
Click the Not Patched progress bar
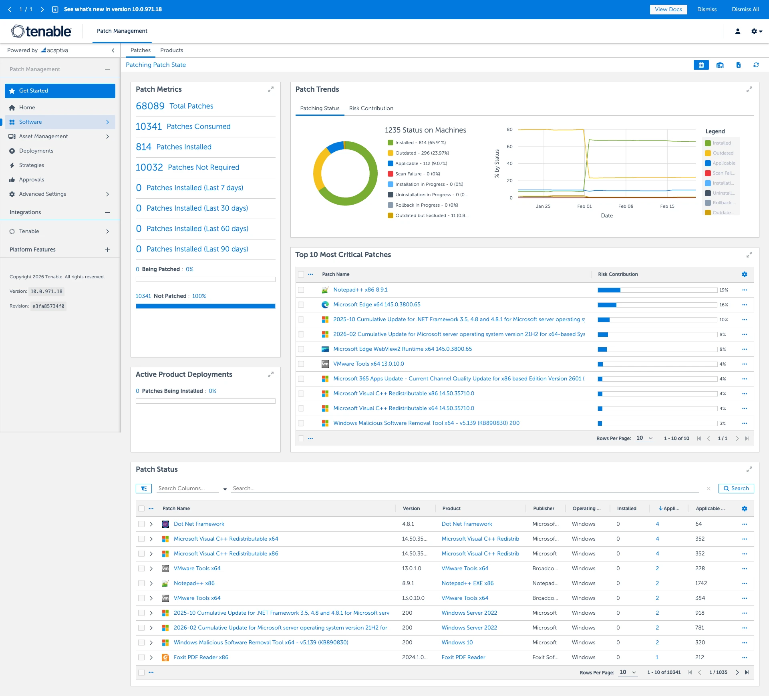205,306
